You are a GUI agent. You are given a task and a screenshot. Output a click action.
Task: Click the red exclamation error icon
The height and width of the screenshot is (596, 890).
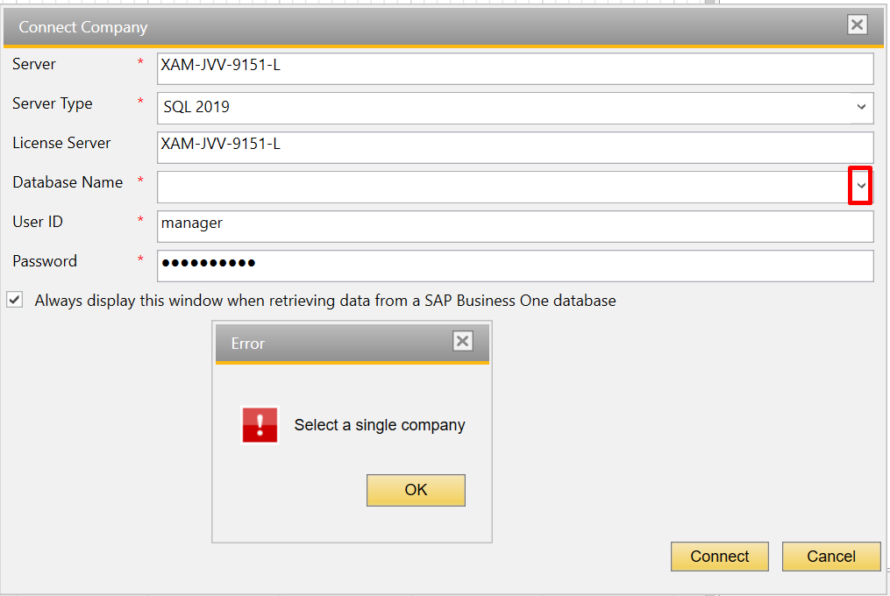[x=260, y=425]
